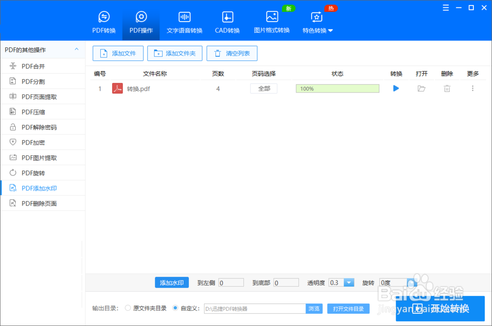
Task: Click the 添加文件 button
Action: [118, 53]
